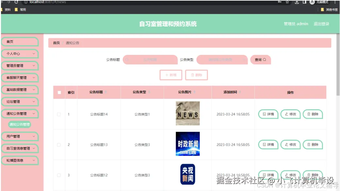Collapse the 通知公告管理 sidebar menu

point(20,113)
